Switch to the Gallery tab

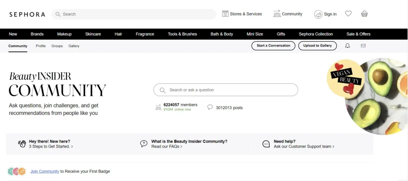tap(74, 46)
